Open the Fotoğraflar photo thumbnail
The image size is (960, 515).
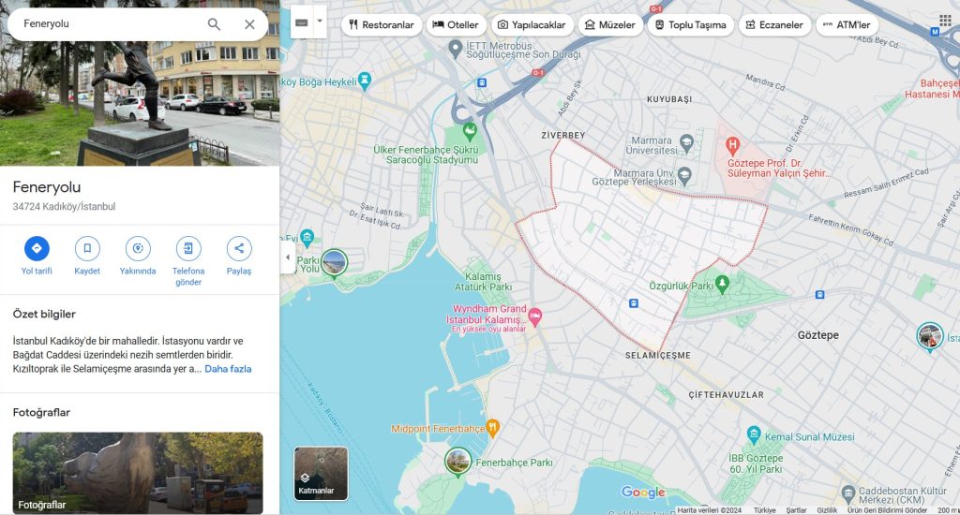pyautogui.click(x=138, y=473)
